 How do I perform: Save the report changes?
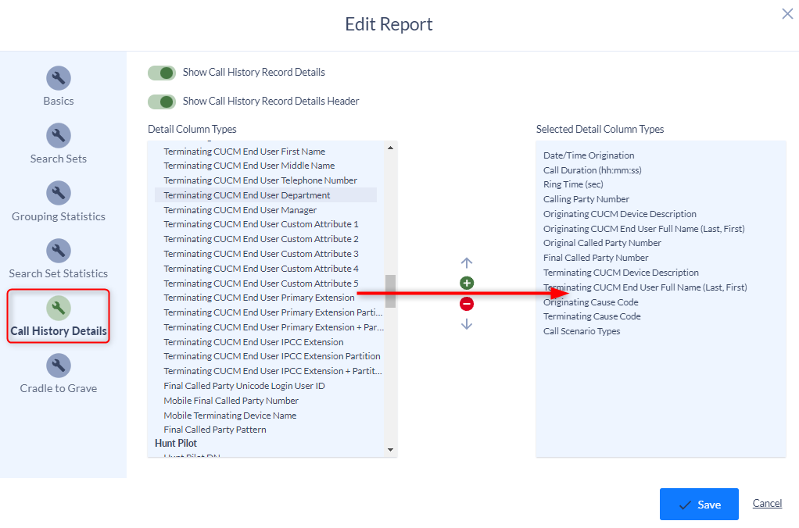pos(699,504)
